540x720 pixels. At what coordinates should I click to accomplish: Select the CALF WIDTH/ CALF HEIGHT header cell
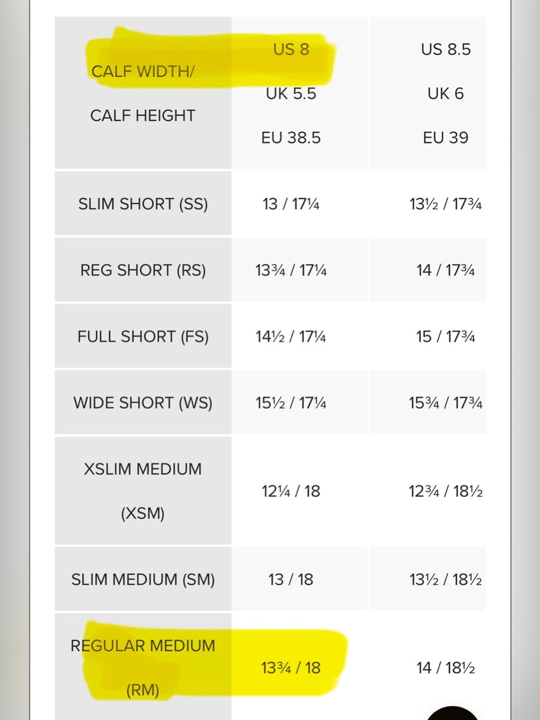point(143,93)
